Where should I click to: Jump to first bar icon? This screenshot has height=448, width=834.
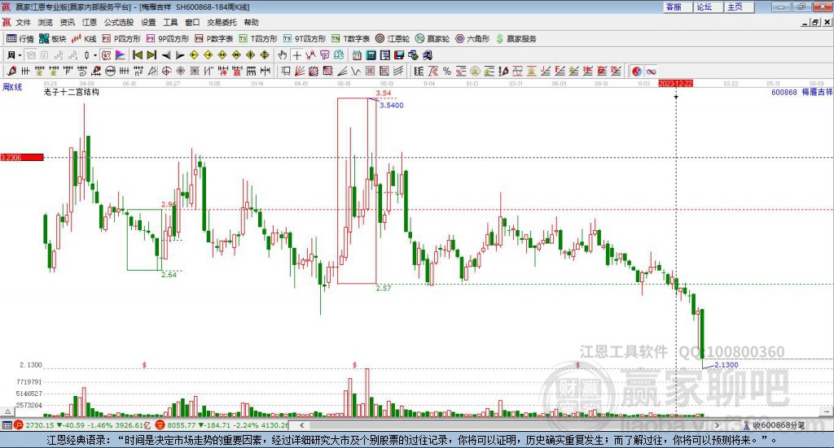click(137, 55)
